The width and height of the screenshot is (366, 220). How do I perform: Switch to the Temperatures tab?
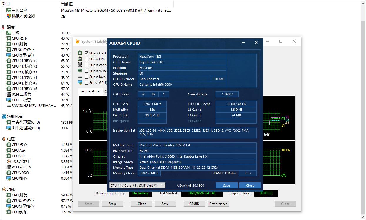(x=91, y=91)
